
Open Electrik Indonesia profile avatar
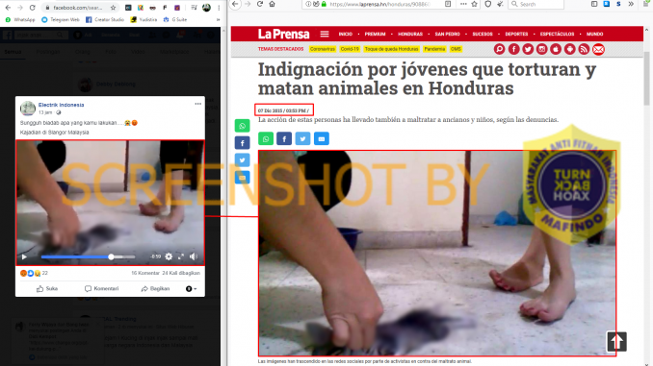tap(28, 109)
